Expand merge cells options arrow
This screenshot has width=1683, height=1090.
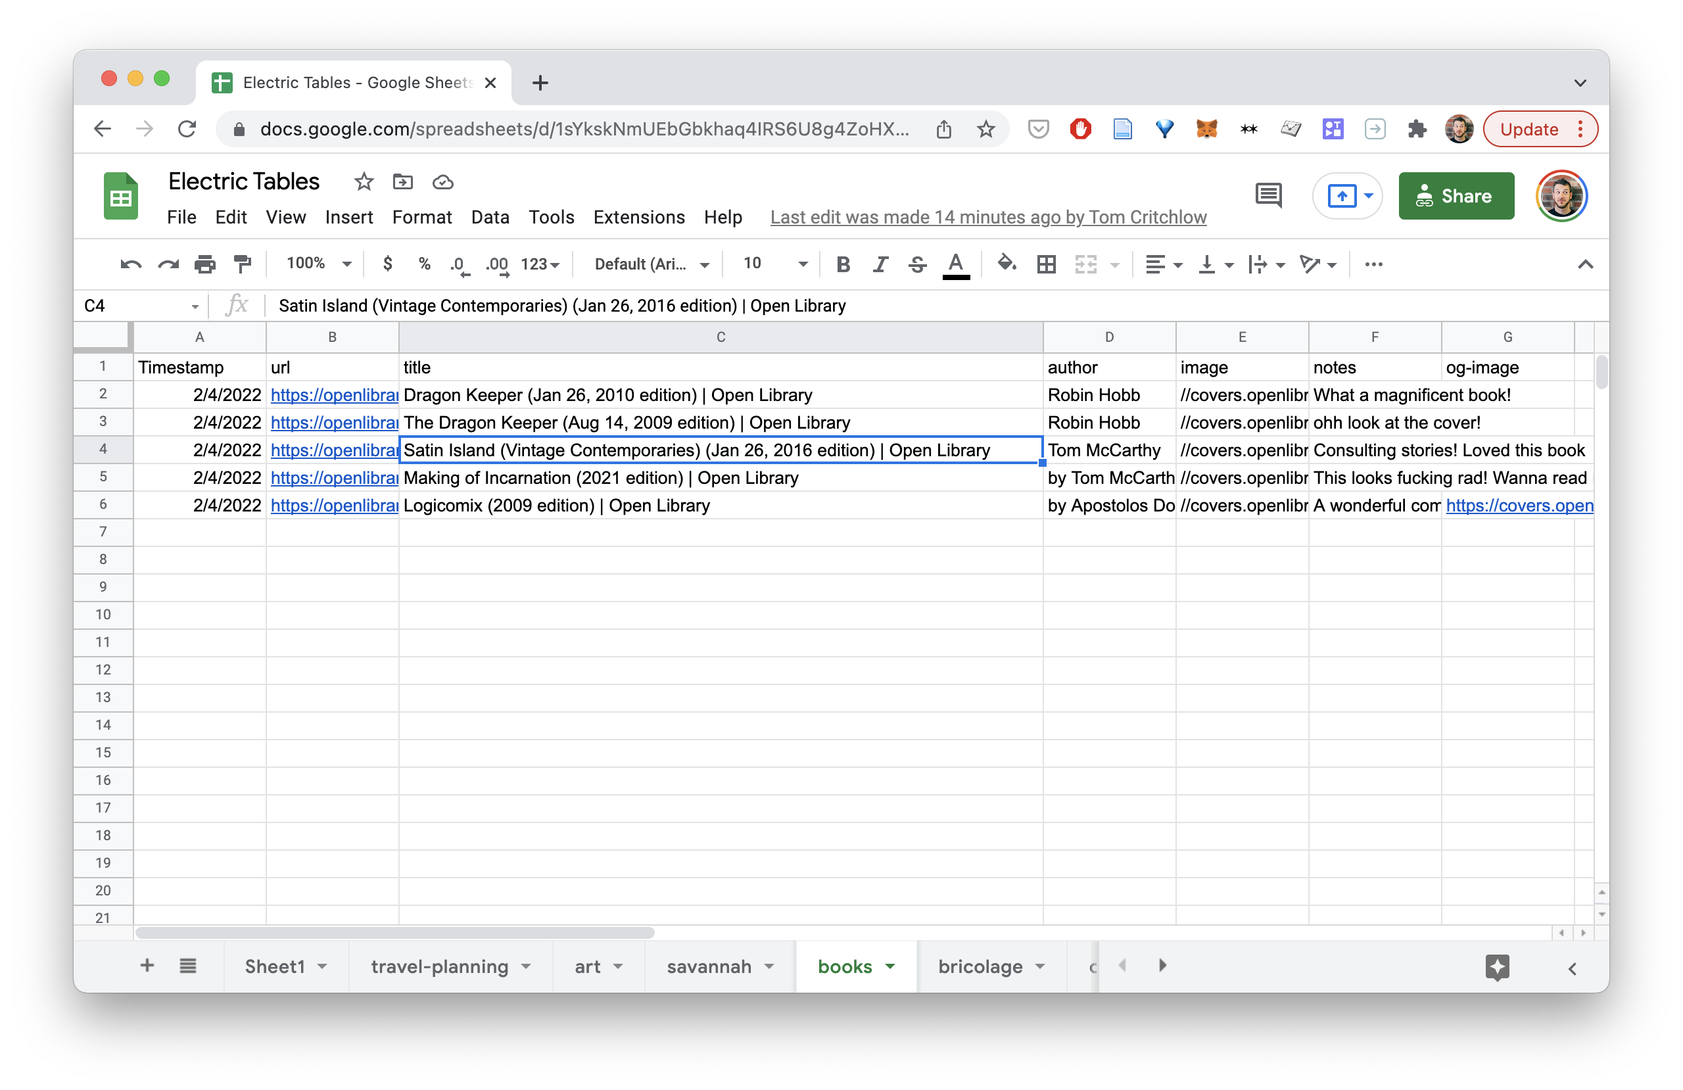point(1115,265)
